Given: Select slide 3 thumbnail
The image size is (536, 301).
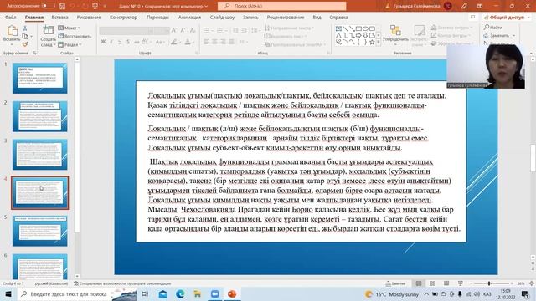Looking at the screenshot, I should click(40, 154).
